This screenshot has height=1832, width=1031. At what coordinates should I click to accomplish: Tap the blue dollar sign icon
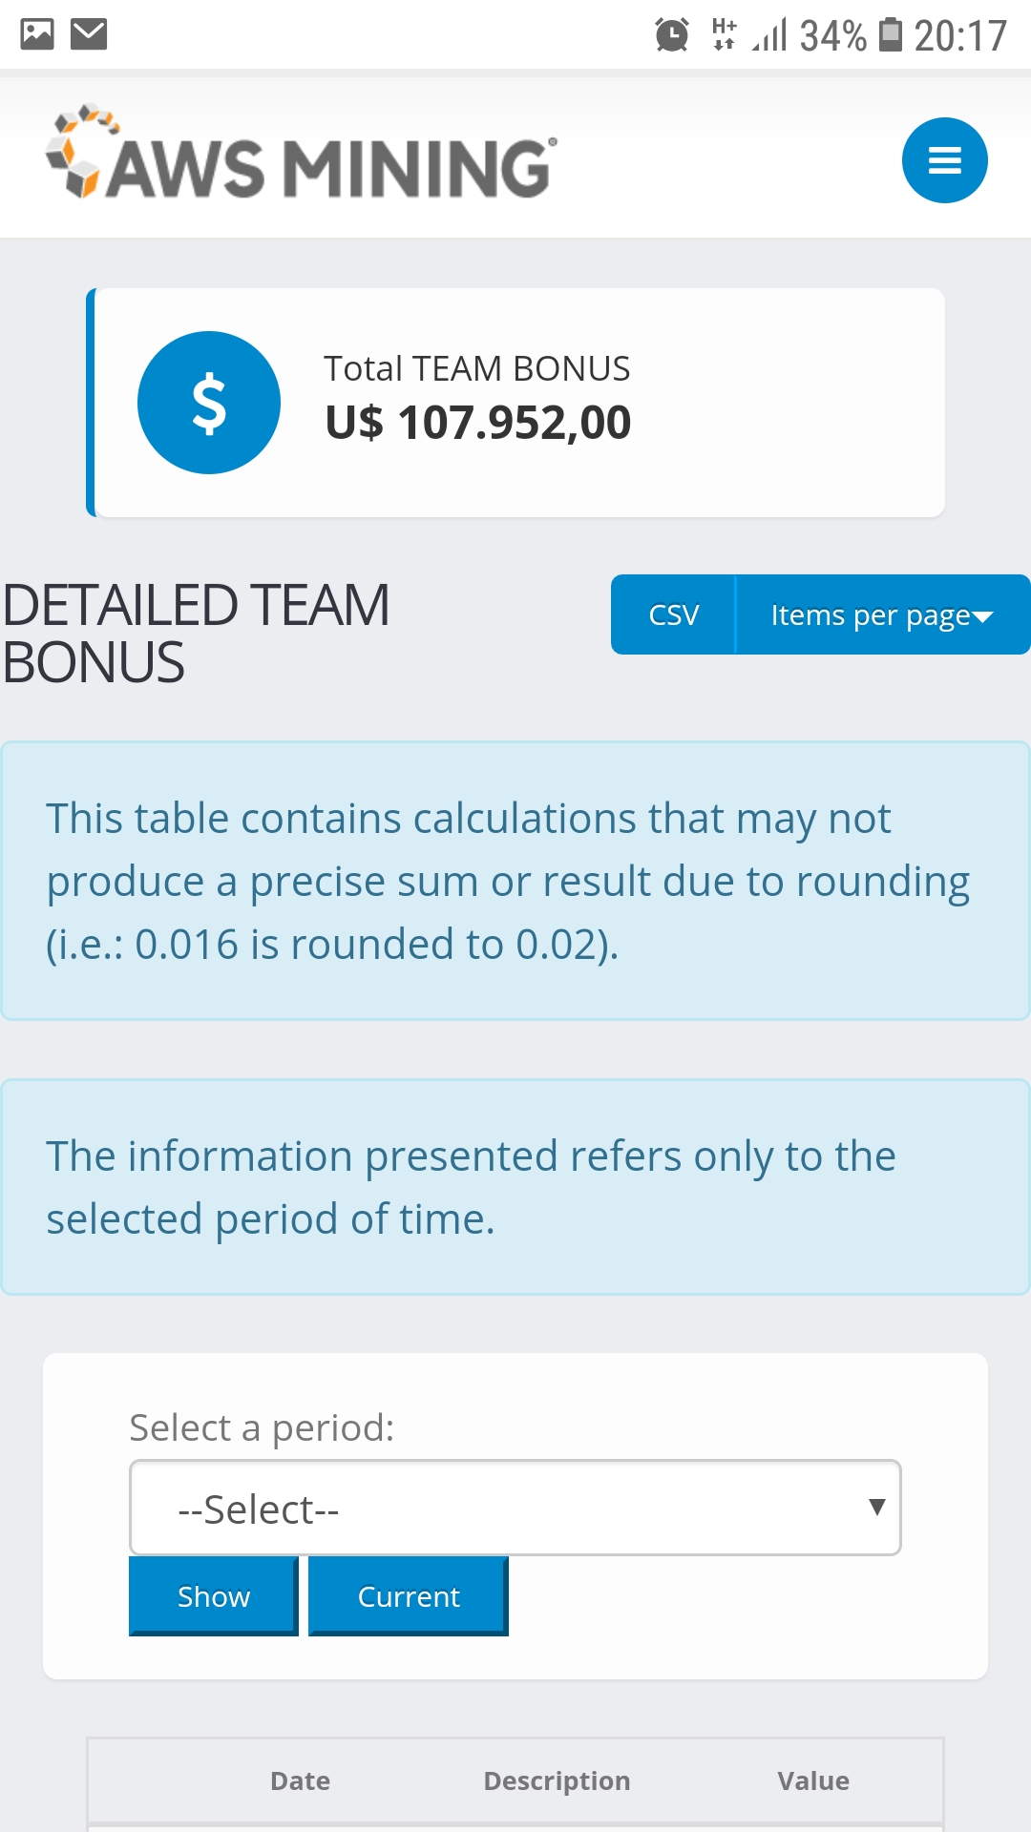point(209,403)
